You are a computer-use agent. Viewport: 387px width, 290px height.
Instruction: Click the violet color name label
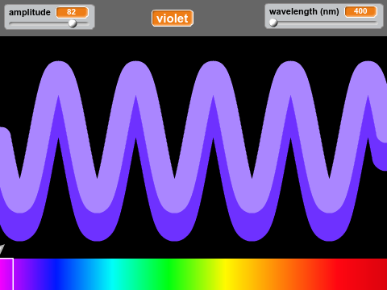[173, 19]
